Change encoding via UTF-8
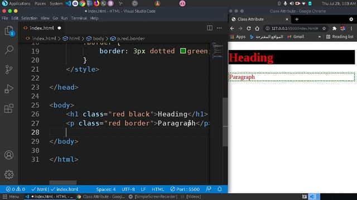The height and width of the screenshot is (200, 357). (128, 189)
